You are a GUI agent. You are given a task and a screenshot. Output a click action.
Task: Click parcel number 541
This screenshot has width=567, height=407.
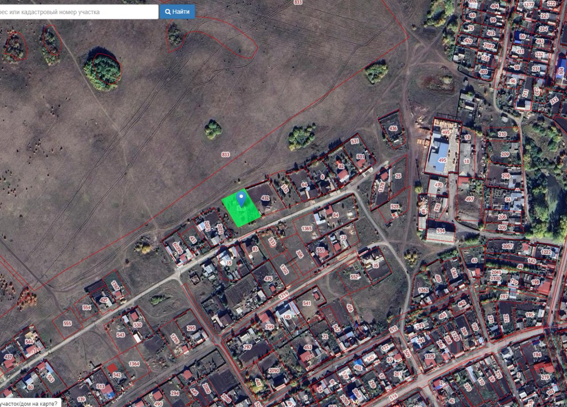pyautogui.click(x=307, y=304)
